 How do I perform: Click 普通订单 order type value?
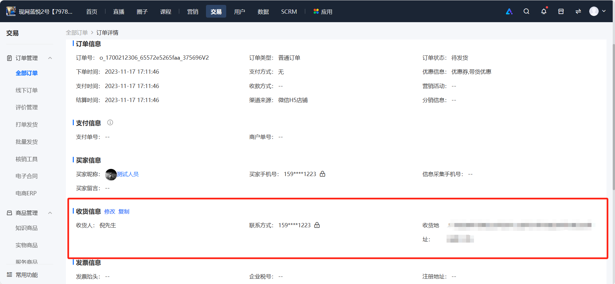tap(289, 58)
